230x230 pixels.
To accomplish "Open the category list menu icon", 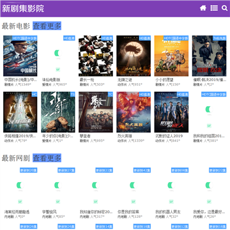I will pos(214,8).
